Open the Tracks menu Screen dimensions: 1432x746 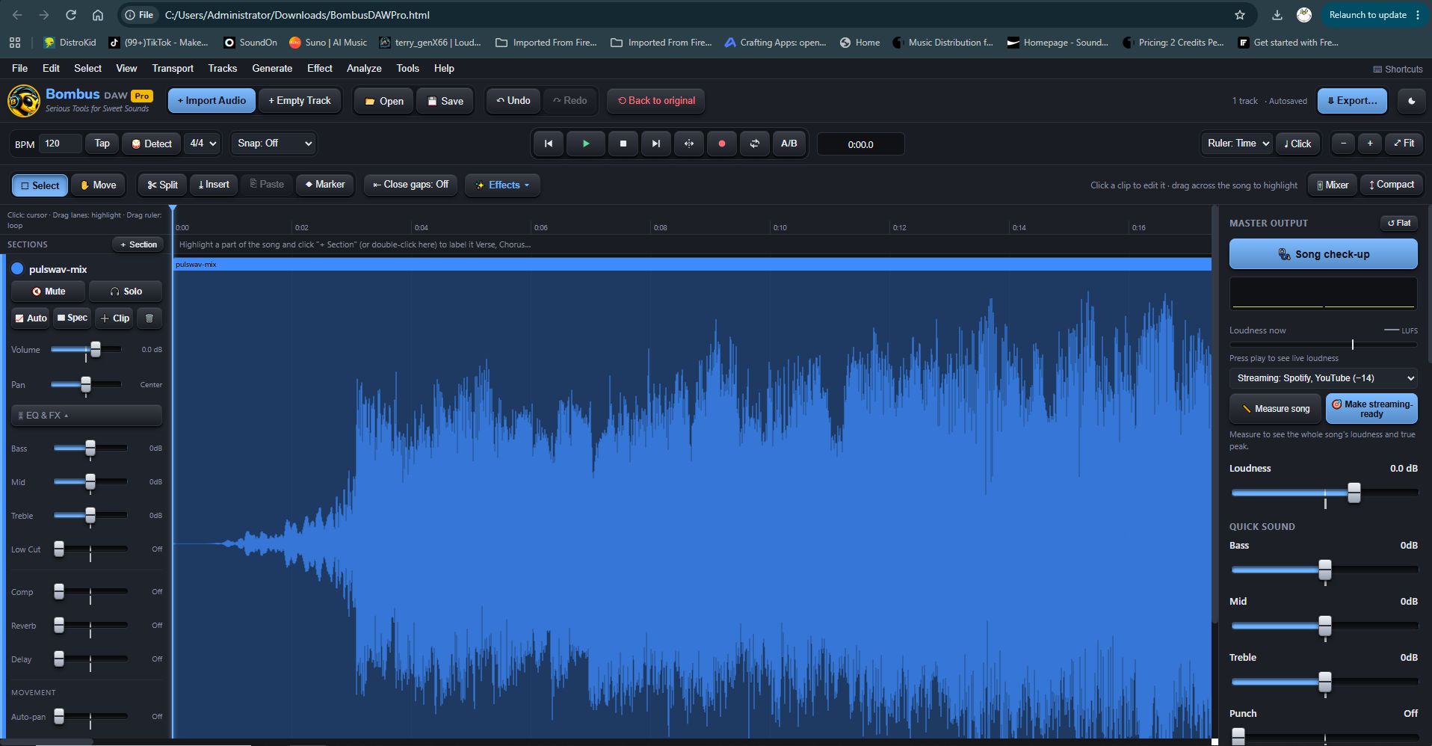pos(222,68)
